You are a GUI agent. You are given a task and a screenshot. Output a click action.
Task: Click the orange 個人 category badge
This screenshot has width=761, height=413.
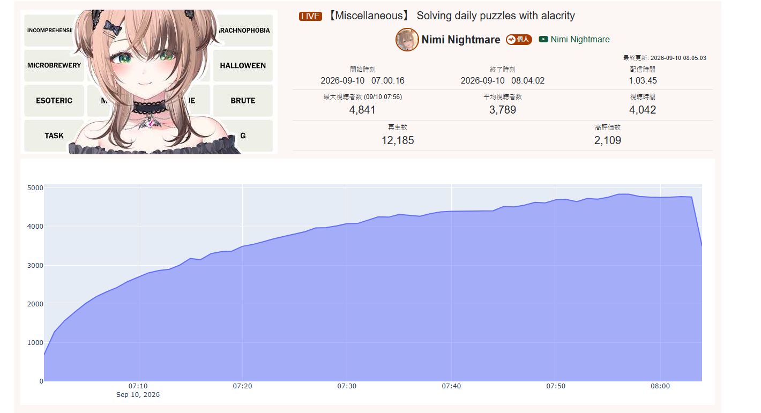(519, 40)
